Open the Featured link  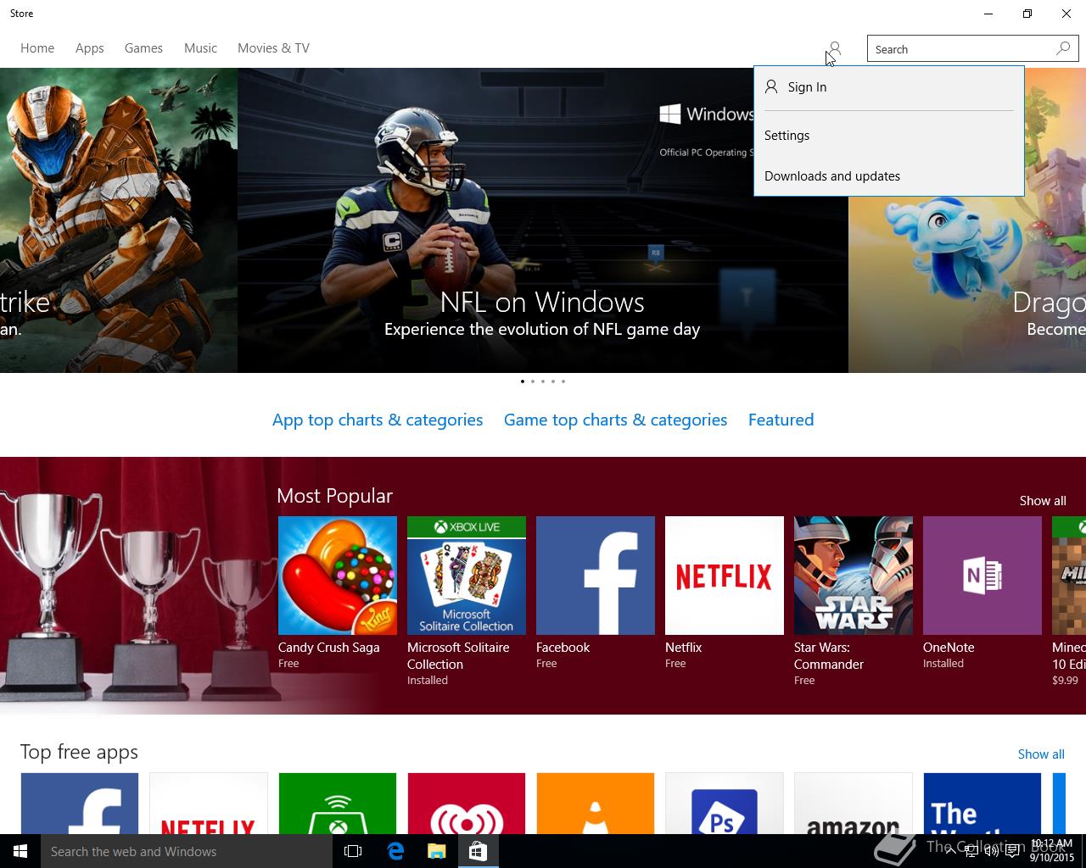(x=781, y=420)
